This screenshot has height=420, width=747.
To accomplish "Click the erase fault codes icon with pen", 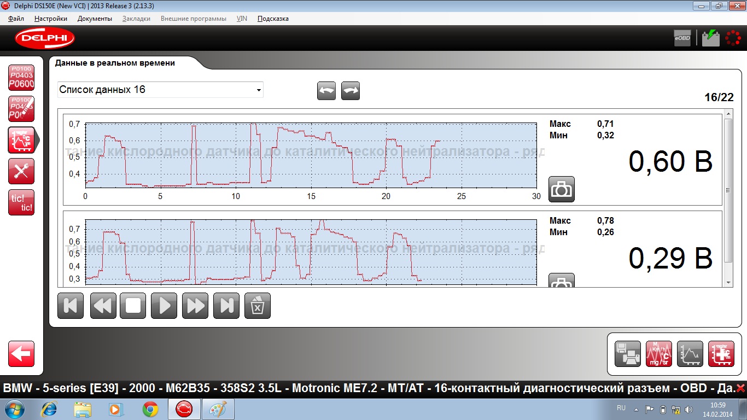I will [21, 109].
